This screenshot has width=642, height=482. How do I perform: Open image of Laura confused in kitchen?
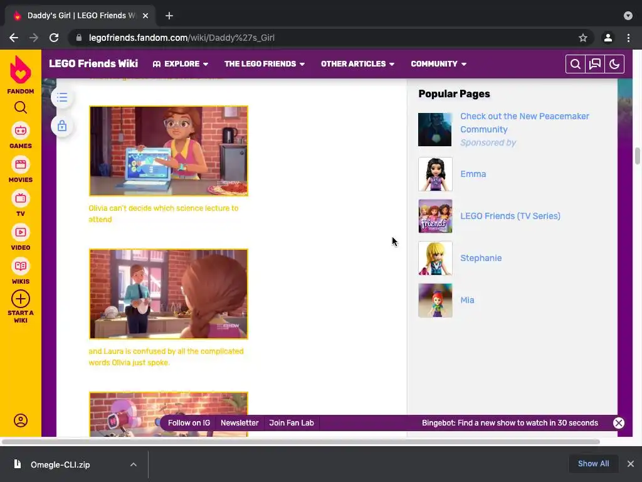point(168,294)
